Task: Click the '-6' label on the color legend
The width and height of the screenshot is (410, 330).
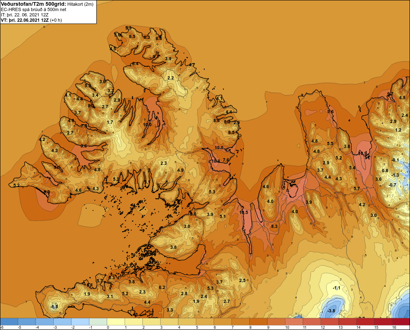Action: tap(2, 328)
